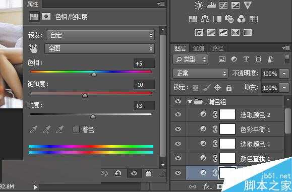Click the 明度 lightness slider handle
The width and height of the screenshot is (292, 192).
[93, 116]
